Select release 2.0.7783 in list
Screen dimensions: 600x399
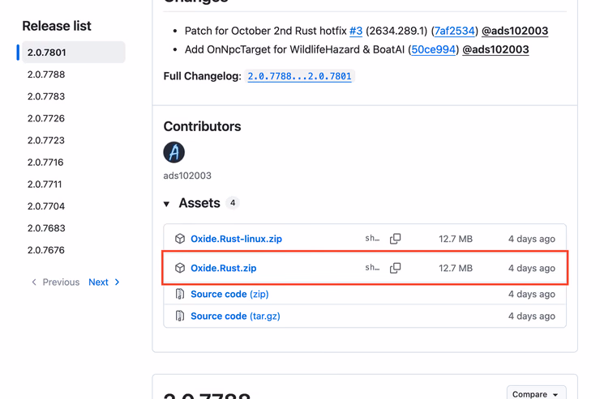click(x=46, y=96)
